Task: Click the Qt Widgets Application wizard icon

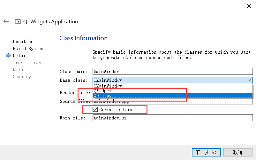Action: pos(18,21)
